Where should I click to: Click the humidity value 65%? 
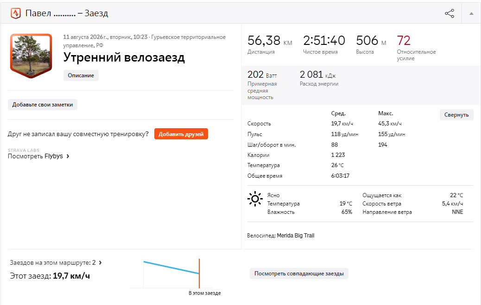[x=347, y=212]
